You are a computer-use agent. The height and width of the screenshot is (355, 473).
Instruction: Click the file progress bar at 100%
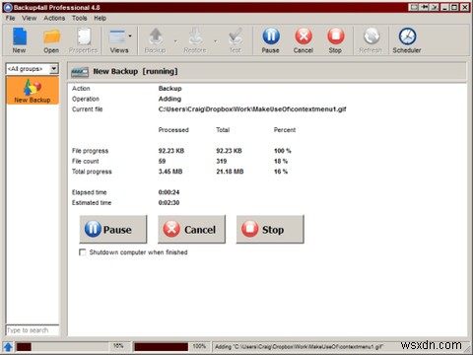tap(161, 346)
